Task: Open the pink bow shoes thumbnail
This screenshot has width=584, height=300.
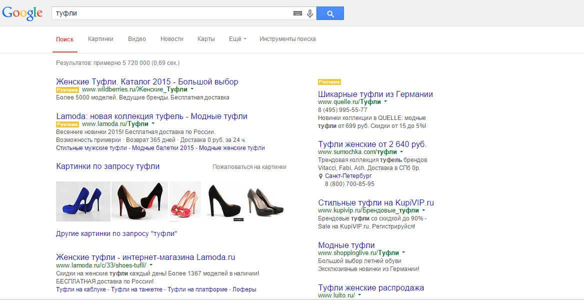Action: 185,201
